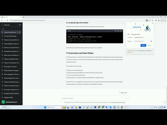The width and height of the screenshot is (167, 125).
Task: Open the chat app icon in taskbar
Action: coord(72,107)
